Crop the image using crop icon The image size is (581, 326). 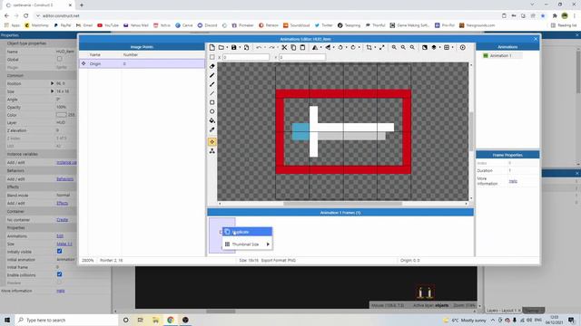coord(369,47)
